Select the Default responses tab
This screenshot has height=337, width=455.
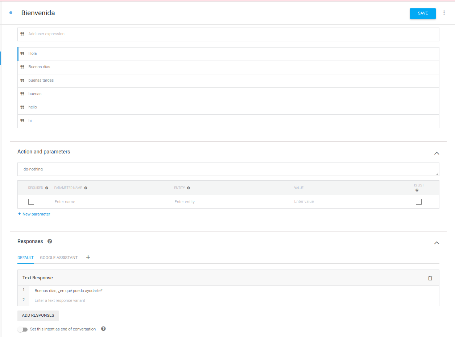click(x=25, y=258)
